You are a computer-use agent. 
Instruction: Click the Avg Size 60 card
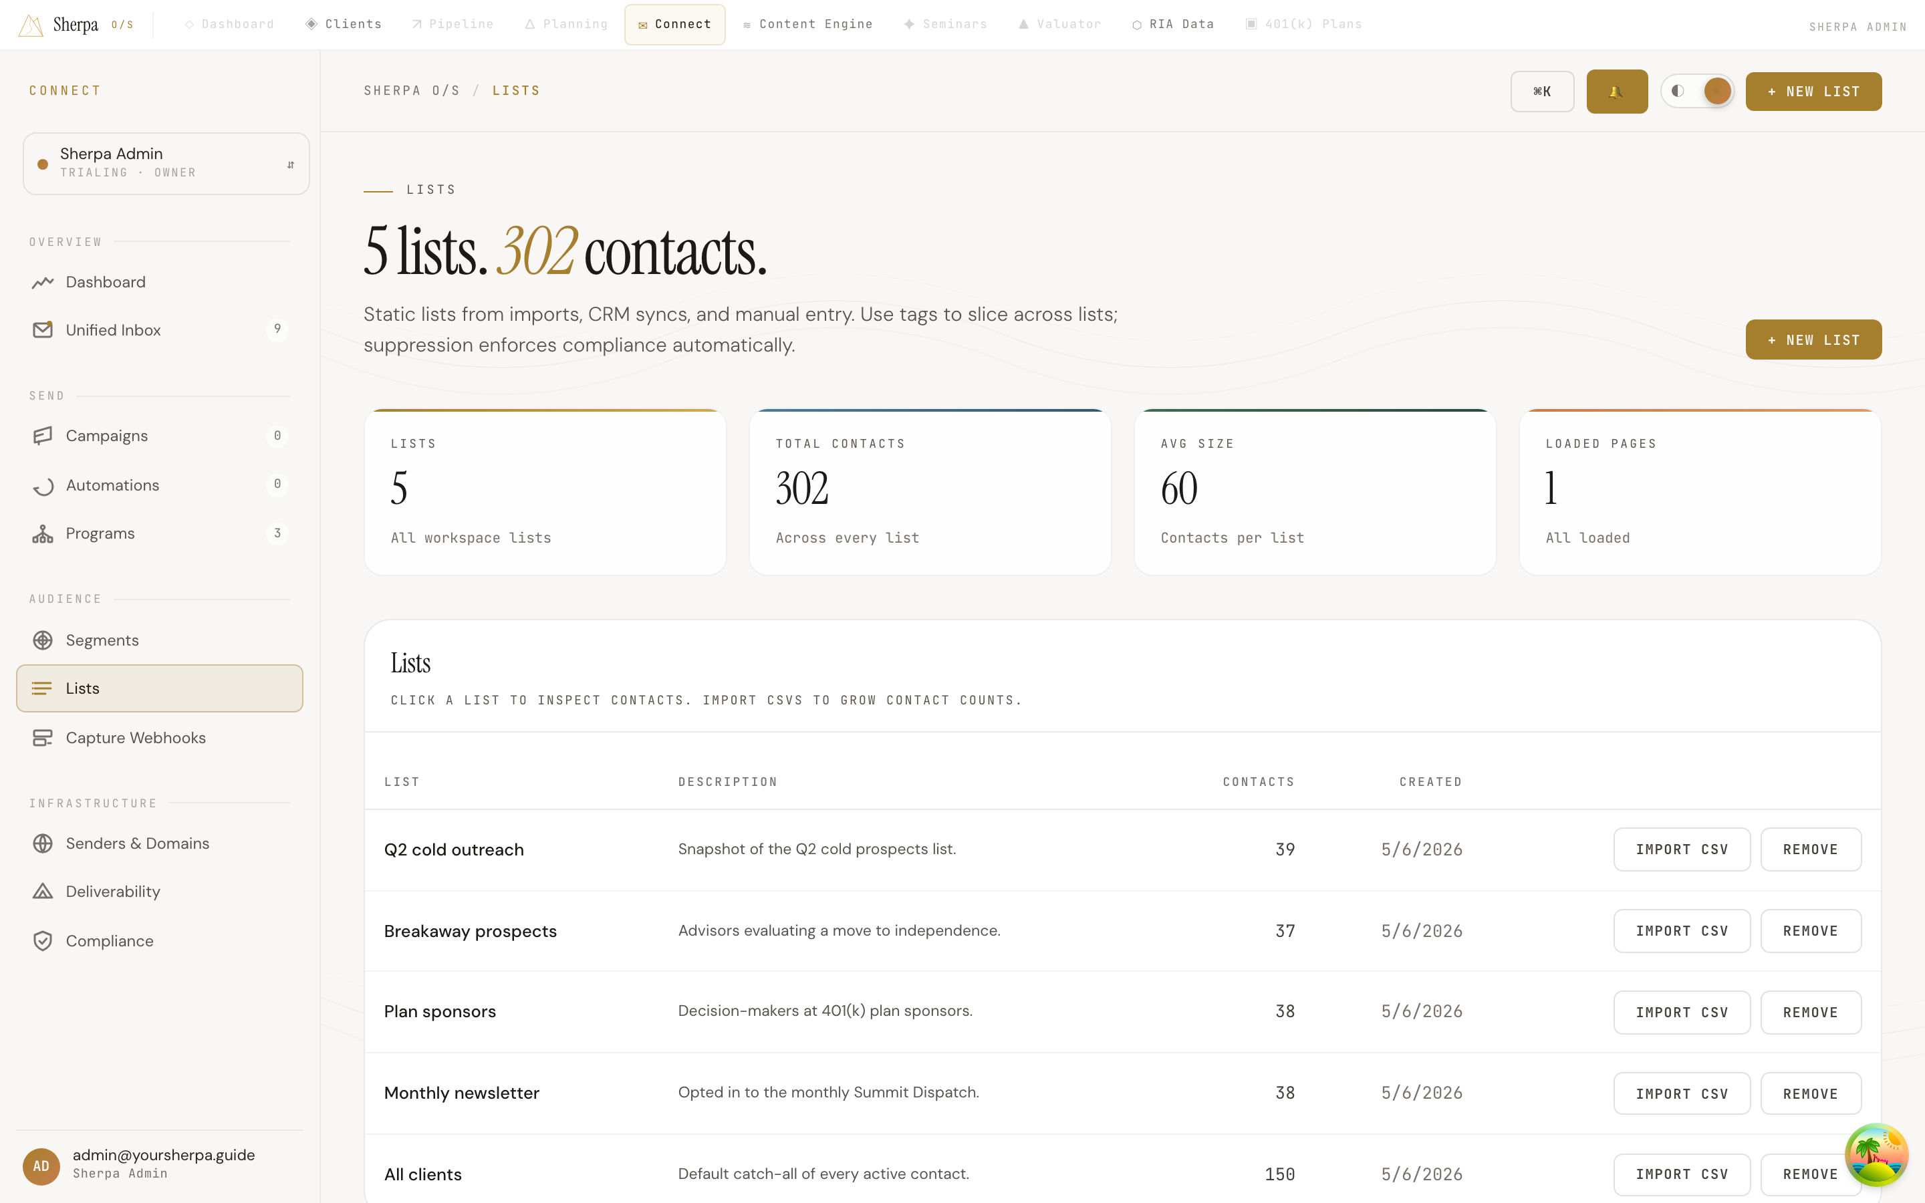pyautogui.click(x=1315, y=492)
